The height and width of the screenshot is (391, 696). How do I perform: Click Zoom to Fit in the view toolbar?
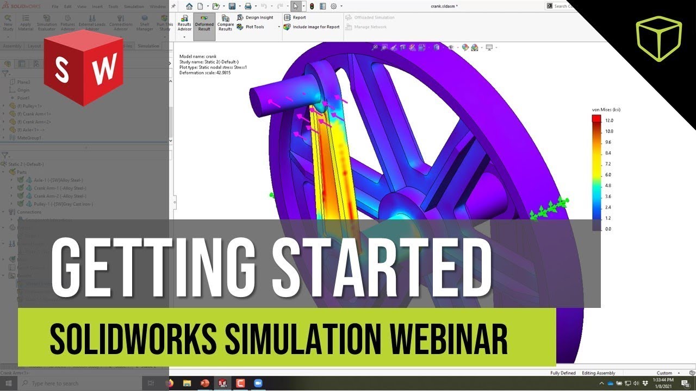point(375,47)
